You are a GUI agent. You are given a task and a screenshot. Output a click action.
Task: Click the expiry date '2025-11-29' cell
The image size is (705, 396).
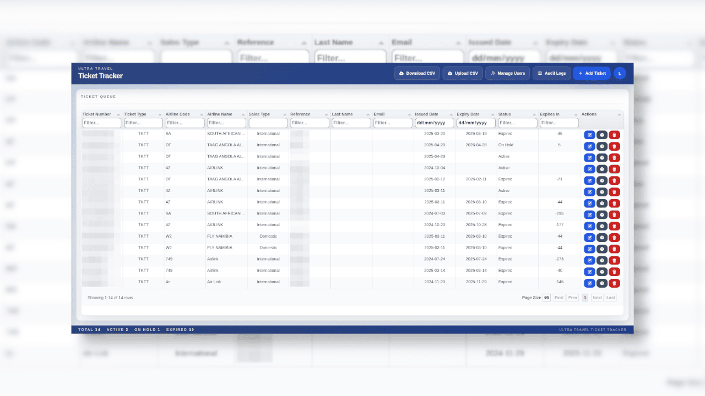[x=476, y=282]
